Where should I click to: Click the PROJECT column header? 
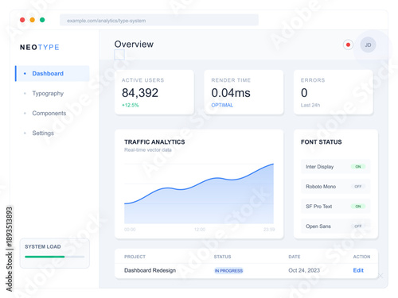pos(135,257)
